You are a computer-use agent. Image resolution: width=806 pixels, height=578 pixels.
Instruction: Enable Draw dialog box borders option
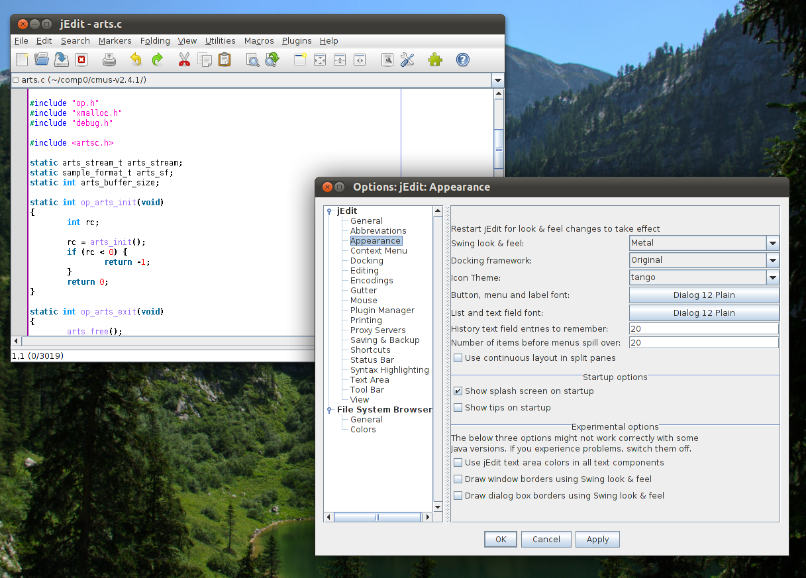[x=458, y=496]
